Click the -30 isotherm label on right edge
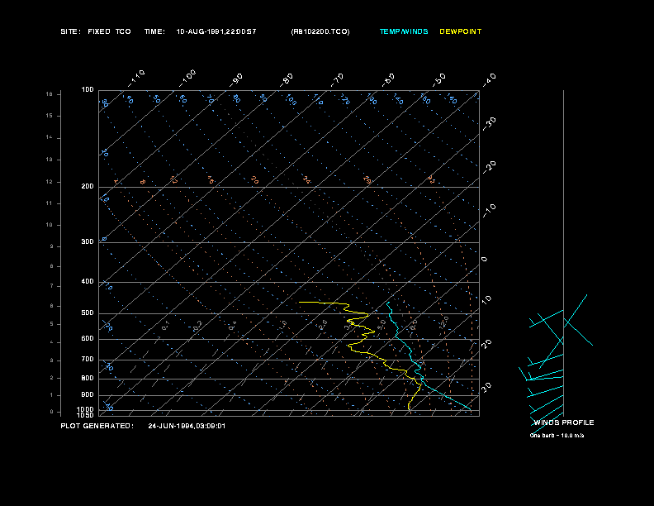 [489, 124]
